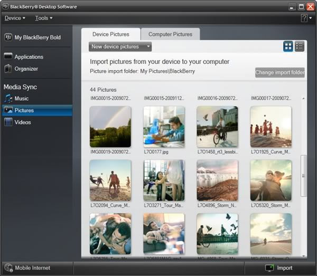317x276 pixels.
Task: Open the Device menu
Action: 15,18
